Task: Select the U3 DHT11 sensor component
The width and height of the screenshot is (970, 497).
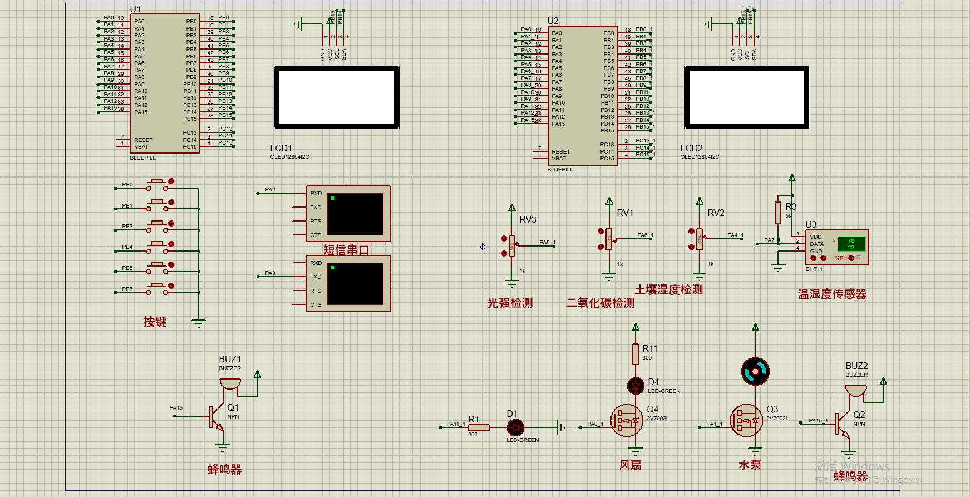Action: coord(836,247)
